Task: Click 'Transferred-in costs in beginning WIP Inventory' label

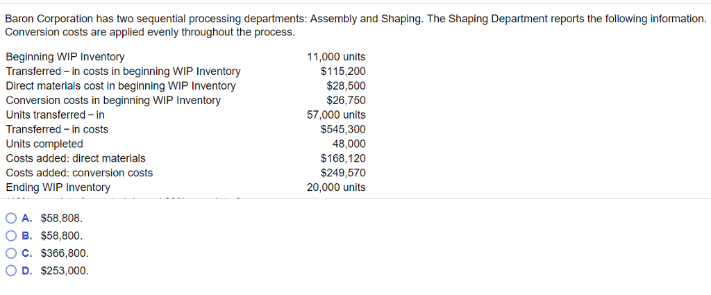Action: click(123, 71)
